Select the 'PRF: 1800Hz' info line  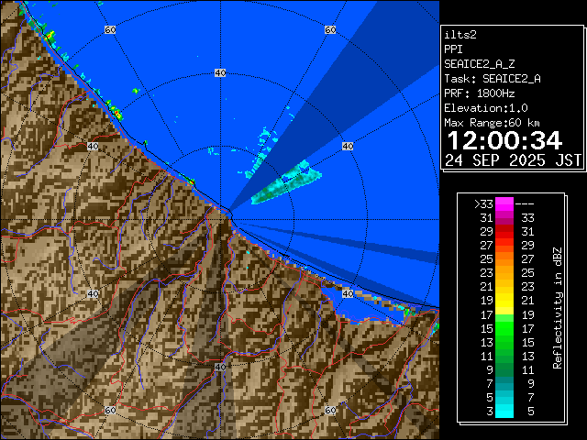point(479,93)
